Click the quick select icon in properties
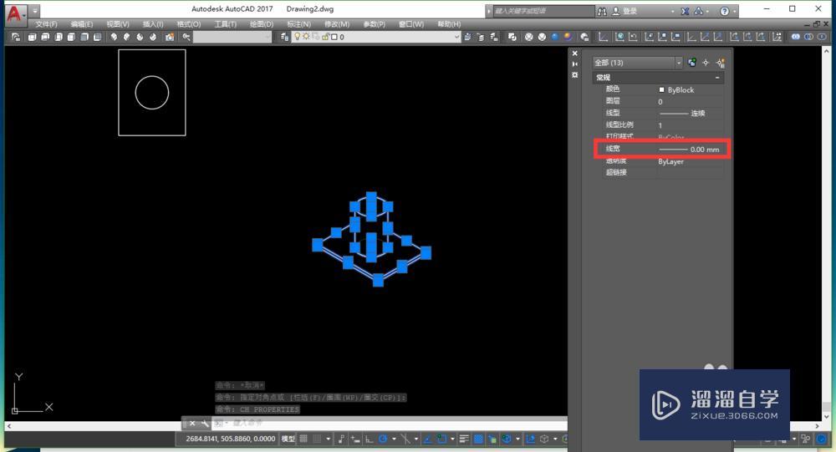 pyautogui.click(x=721, y=63)
